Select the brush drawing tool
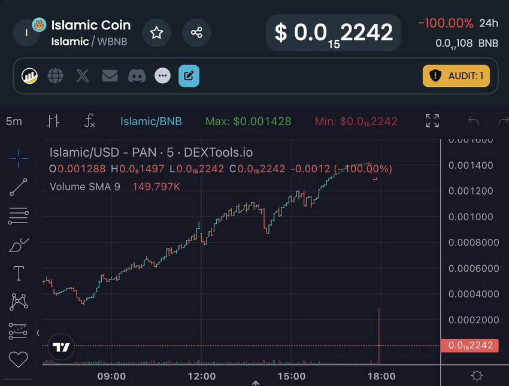Image resolution: width=509 pixels, height=386 pixels. pyautogui.click(x=19, y=245)
